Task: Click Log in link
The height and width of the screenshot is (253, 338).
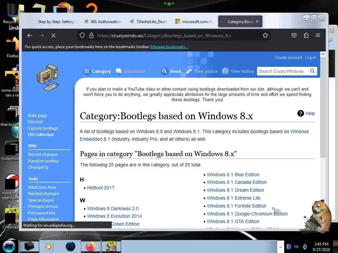Action: [310, 58]
